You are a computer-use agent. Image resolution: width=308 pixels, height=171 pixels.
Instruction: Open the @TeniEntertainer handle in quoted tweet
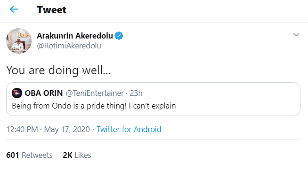[95, 93]
